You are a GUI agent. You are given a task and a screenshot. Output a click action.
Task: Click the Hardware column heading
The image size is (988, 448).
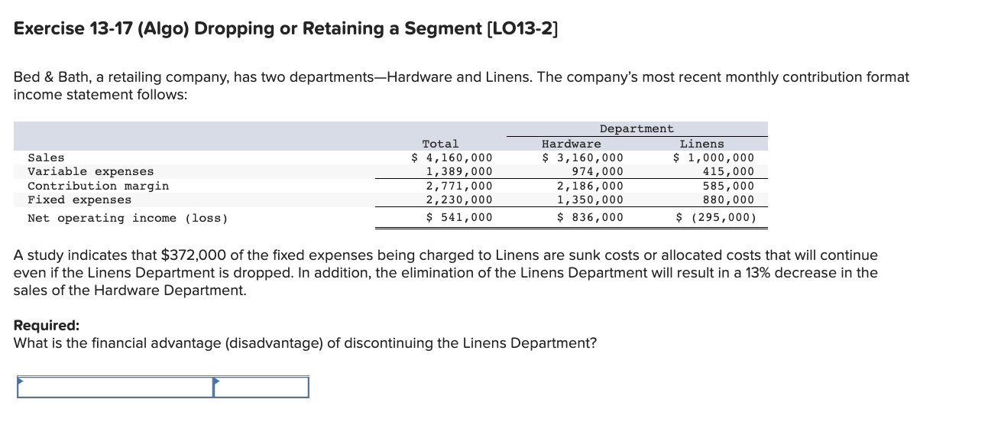[x=572, y=143]
